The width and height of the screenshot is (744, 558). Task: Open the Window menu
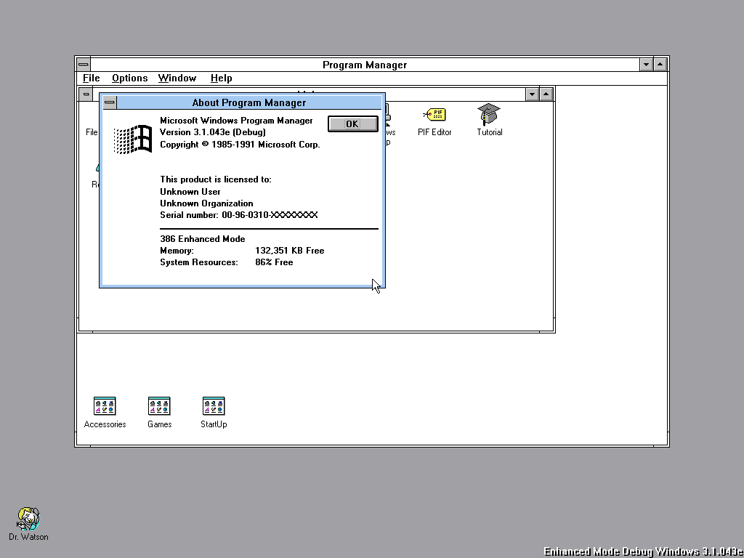click(177, 78)
